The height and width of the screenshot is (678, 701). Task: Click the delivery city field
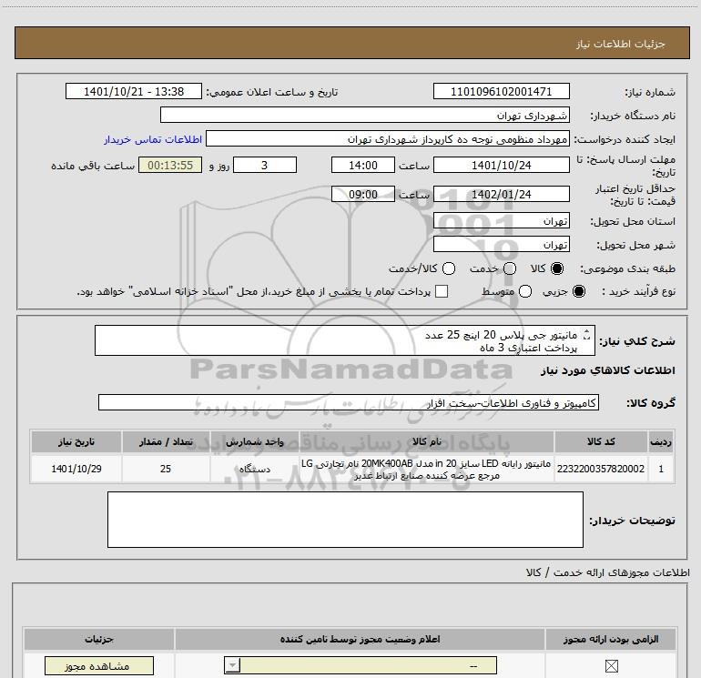[501, 244]
